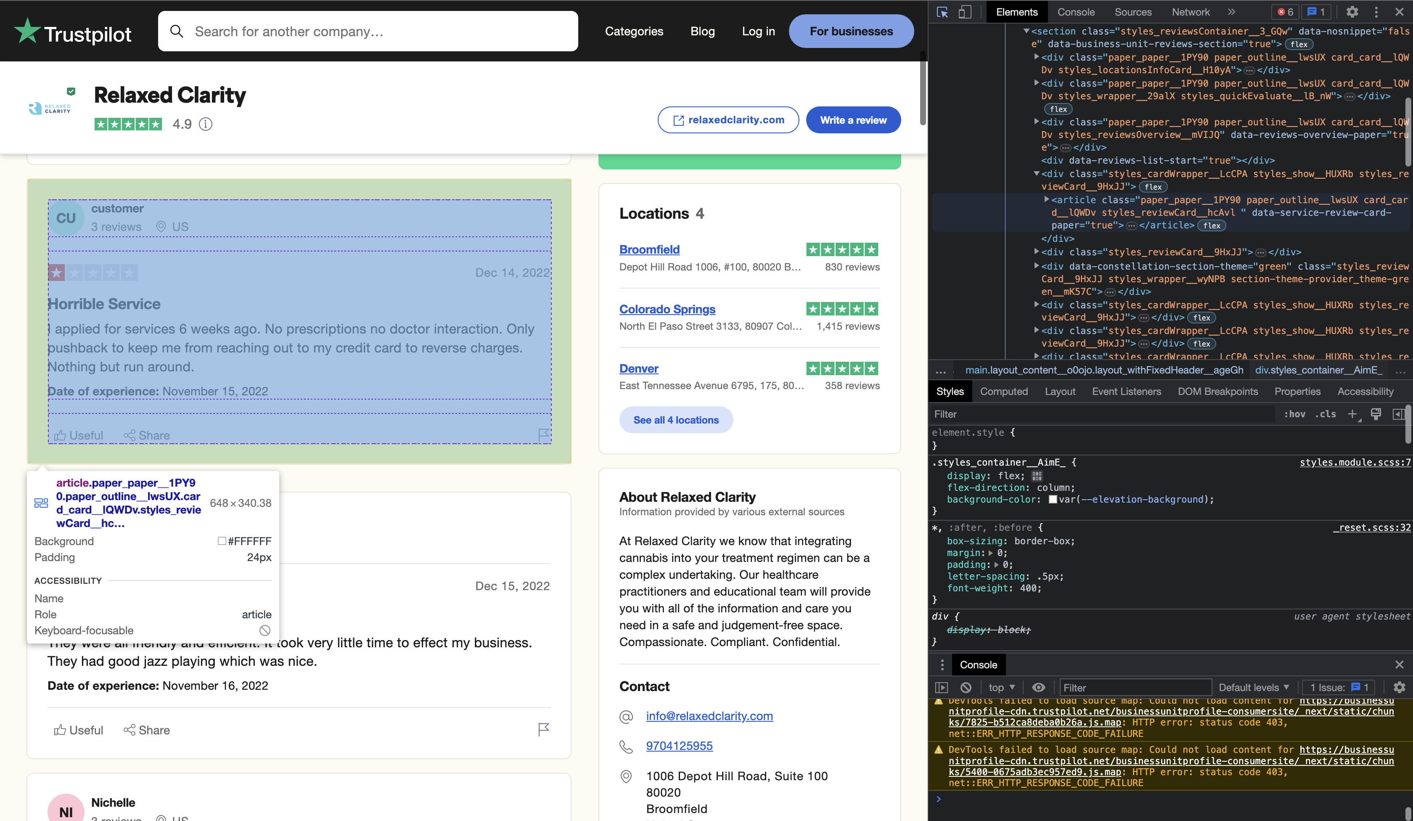Switch to the Network tab
1413x821 pixels.
(x=1191, y=12)
